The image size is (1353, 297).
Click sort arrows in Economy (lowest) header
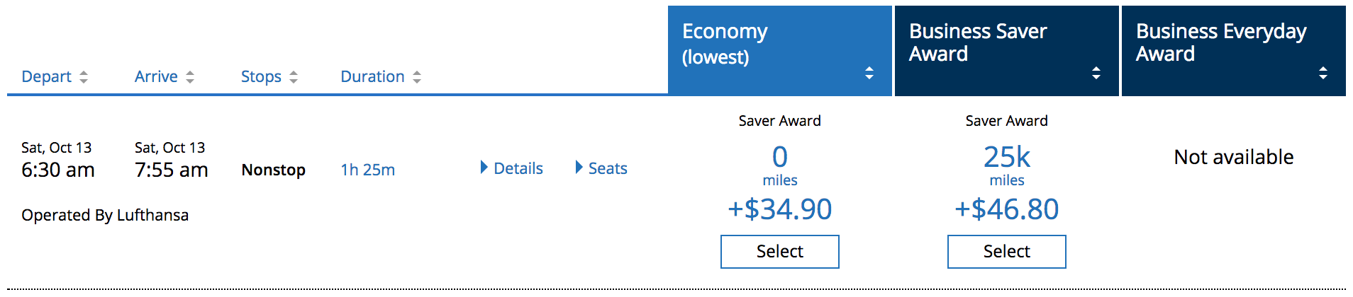869,73
